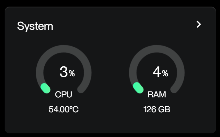220x137 pixels.
Task: Expand the System panel with the chevron arrow
Action: tap(199, 24)
